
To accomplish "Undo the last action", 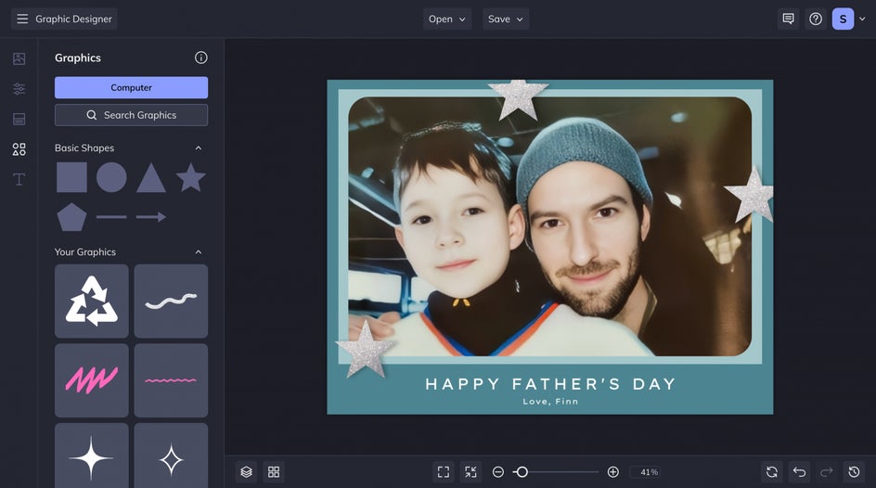I will point(800,472).
